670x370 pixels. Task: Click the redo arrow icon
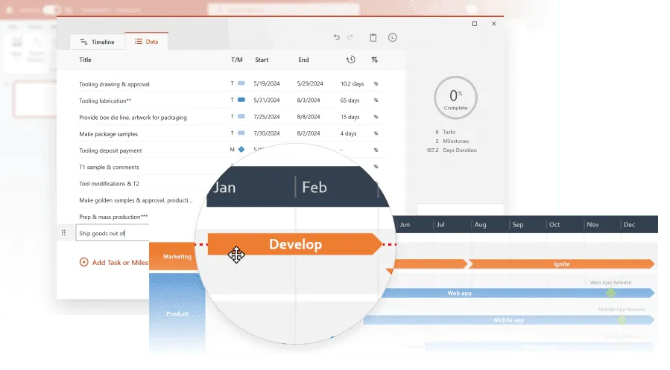[350, 37]
